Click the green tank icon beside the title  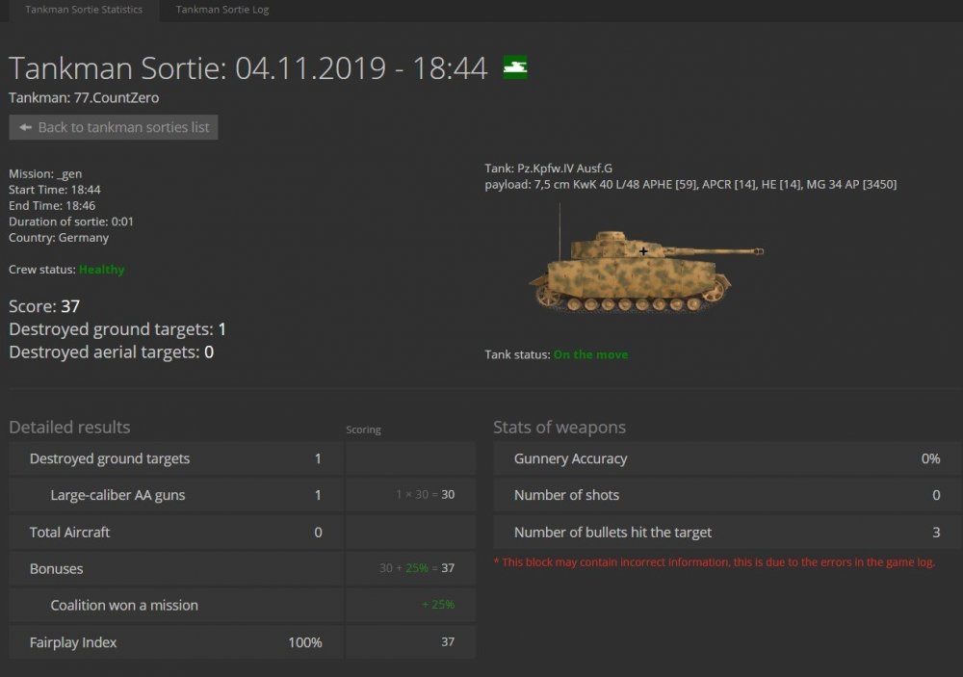coord(515,67)
